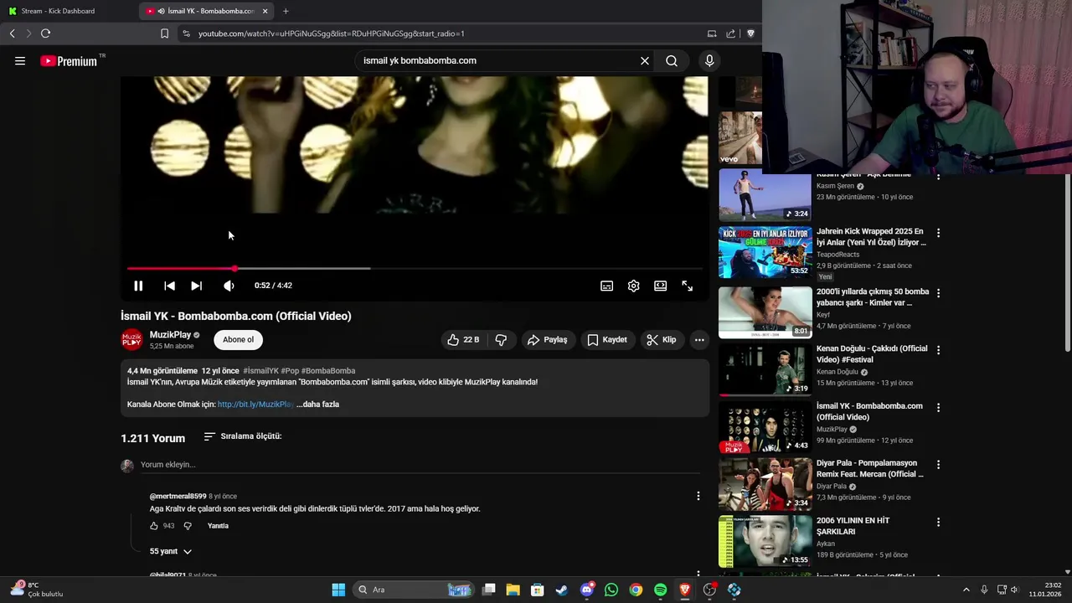Like the video with thumbs up
The image size is (1072, 603).
click(466, 340)
